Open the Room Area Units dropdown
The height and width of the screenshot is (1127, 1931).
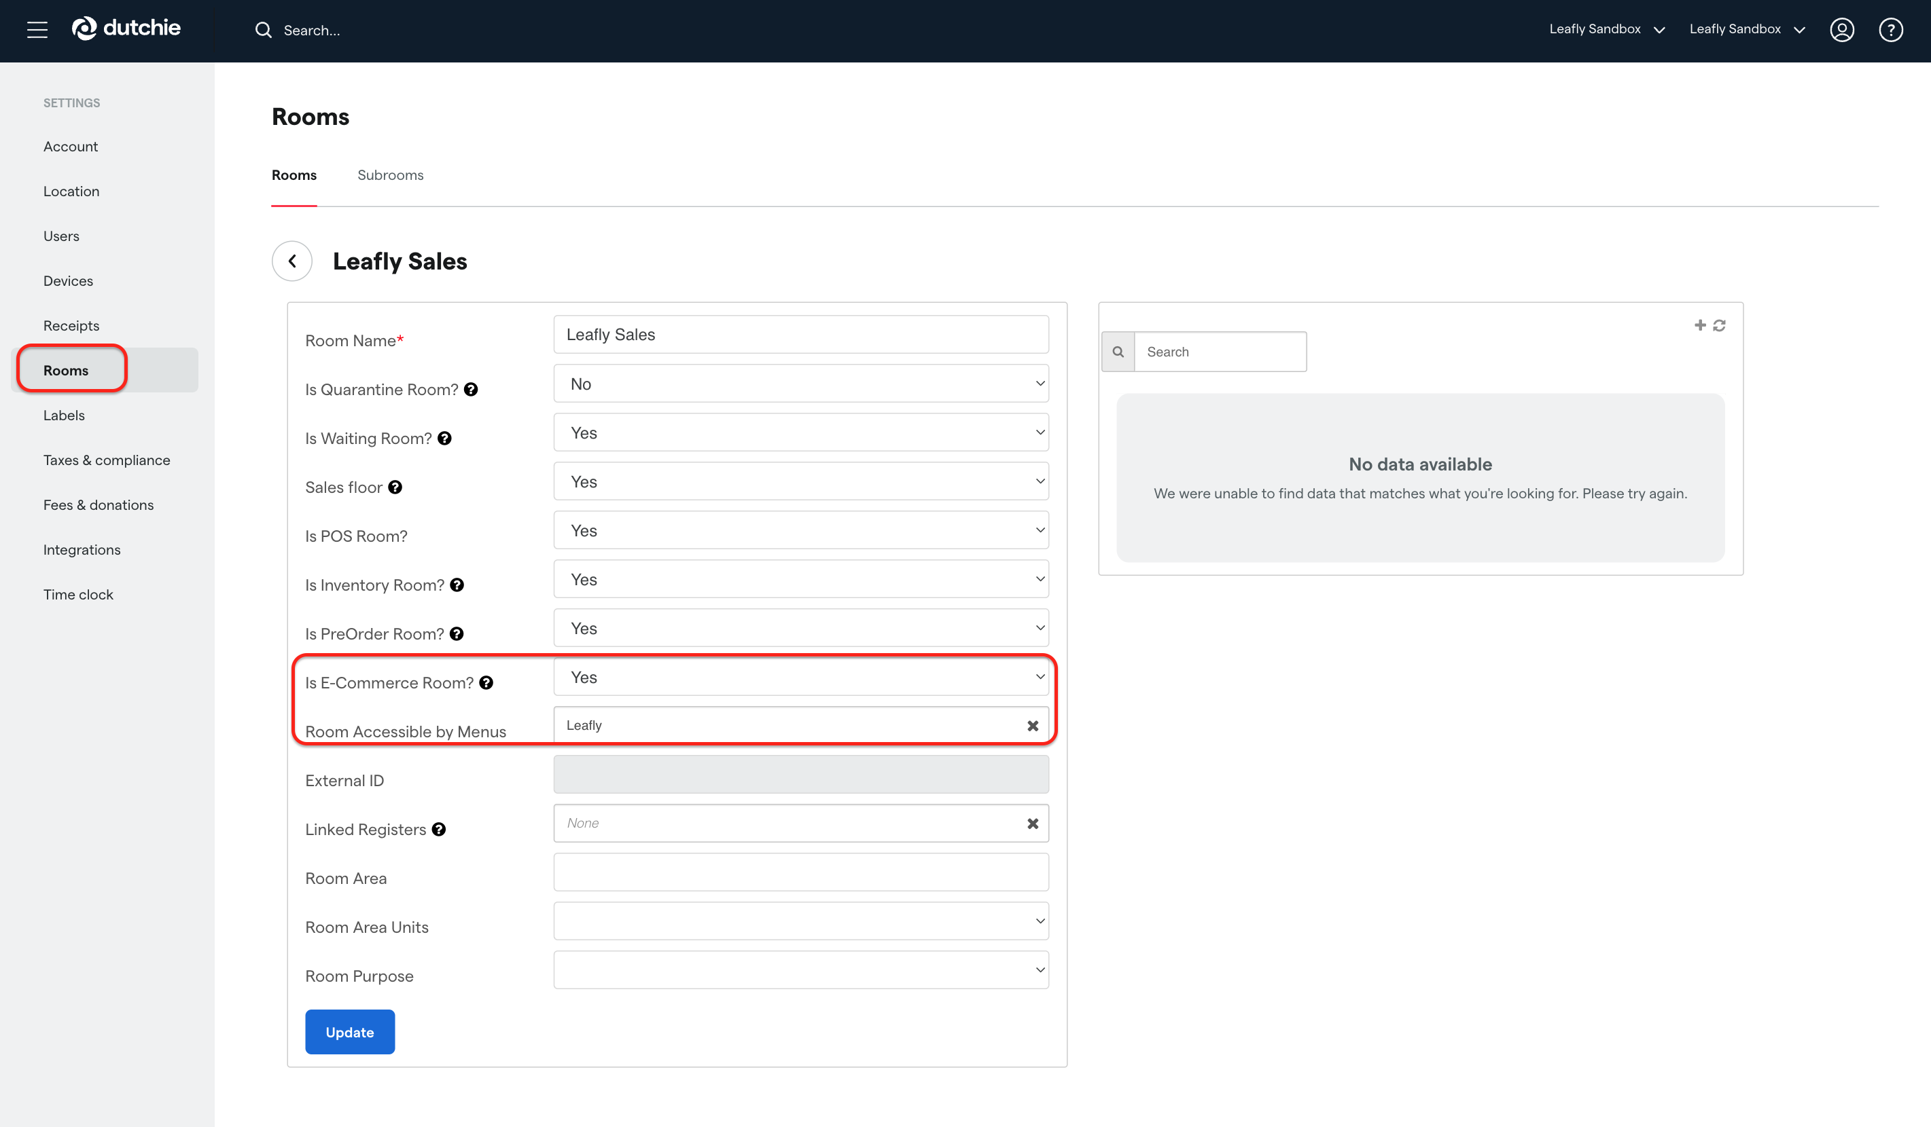801,921
